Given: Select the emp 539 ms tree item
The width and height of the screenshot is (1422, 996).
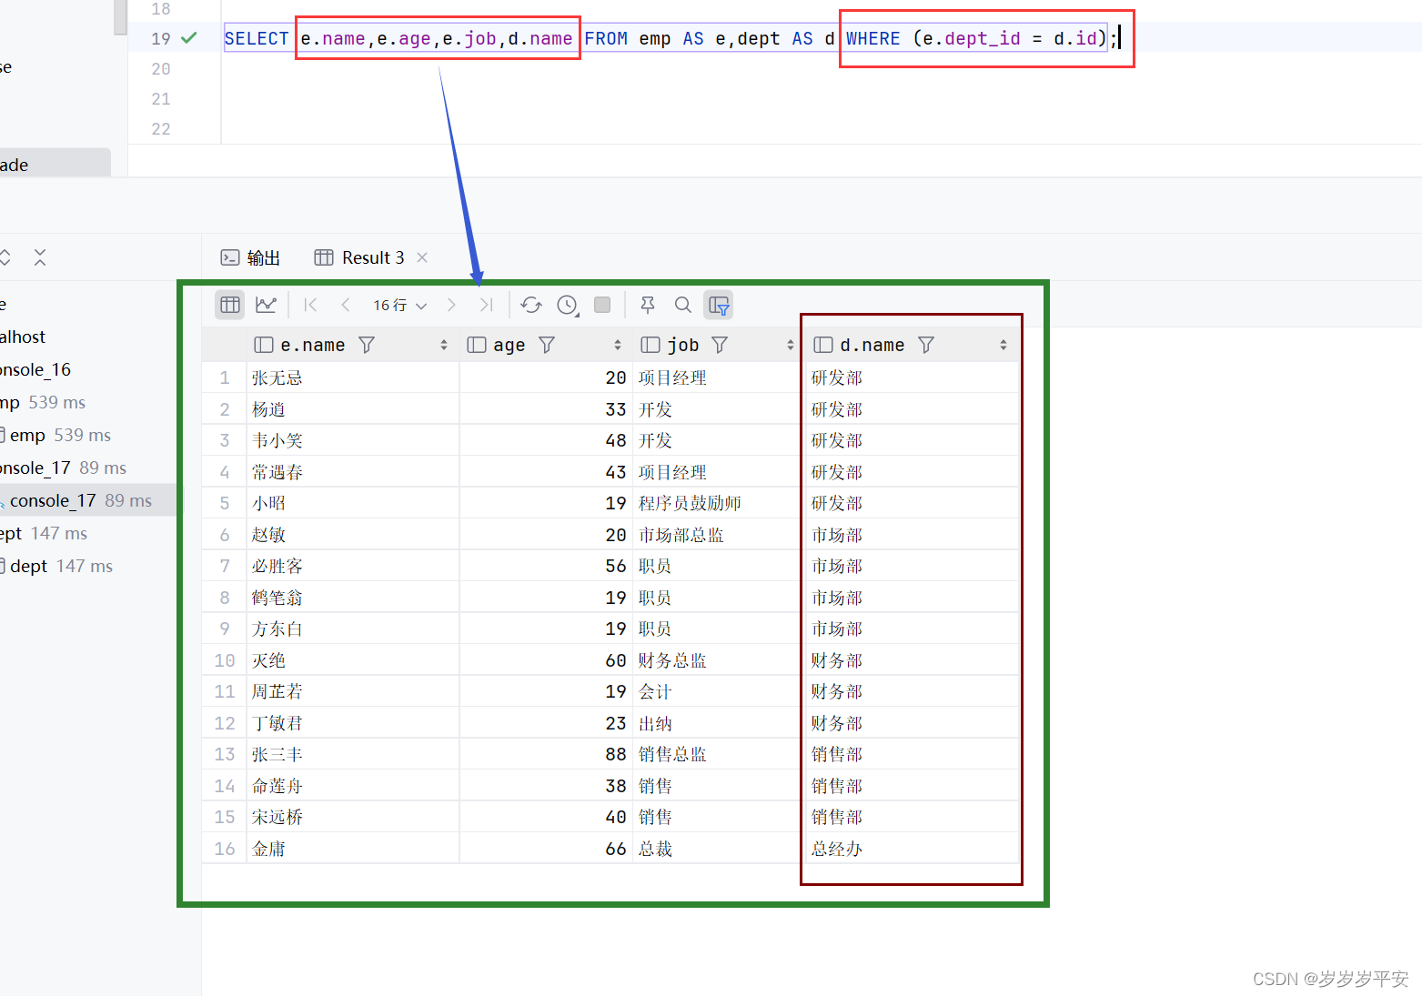Looking at the screenshot, I should (x=60, y=435).
